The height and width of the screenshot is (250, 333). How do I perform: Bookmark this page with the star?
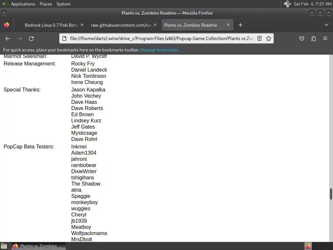coord(268,38)
